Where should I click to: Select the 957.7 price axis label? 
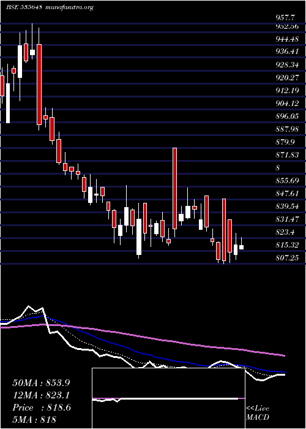click(x=285, y=18)
